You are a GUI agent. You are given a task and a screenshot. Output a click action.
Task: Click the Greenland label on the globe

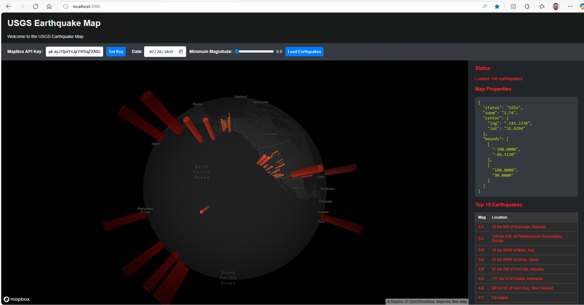tap(261, 102)
